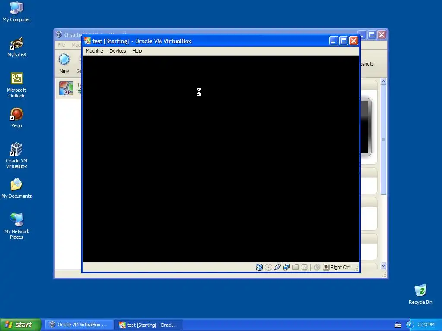Maximize the VirtualBox Manager window
Viewport: 442px width, 331px height.
[x=372, y=34]
